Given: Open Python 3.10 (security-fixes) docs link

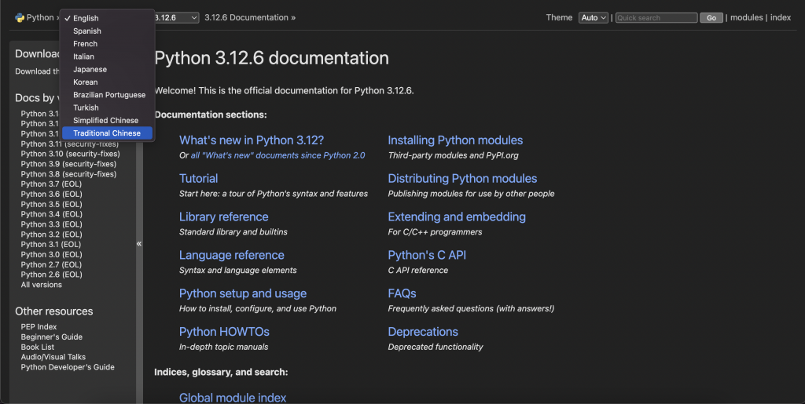Looking at the screenshot, I should 70,154.
